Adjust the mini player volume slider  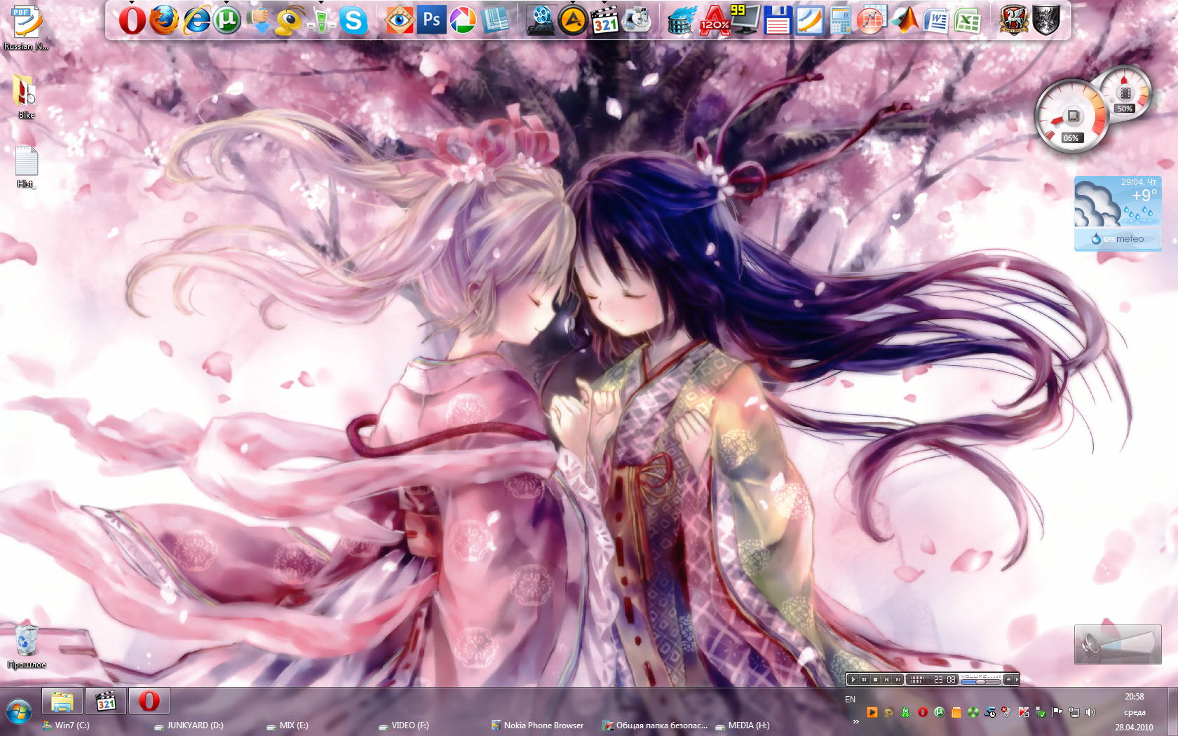981,682
